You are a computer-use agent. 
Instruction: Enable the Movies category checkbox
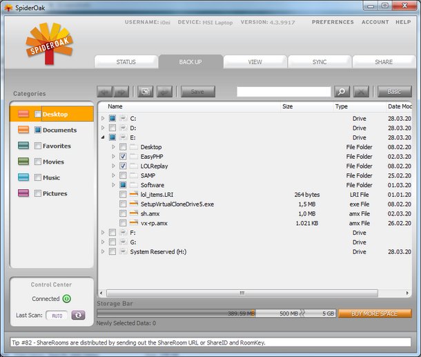pyautogui.click(x=38, y=162)
